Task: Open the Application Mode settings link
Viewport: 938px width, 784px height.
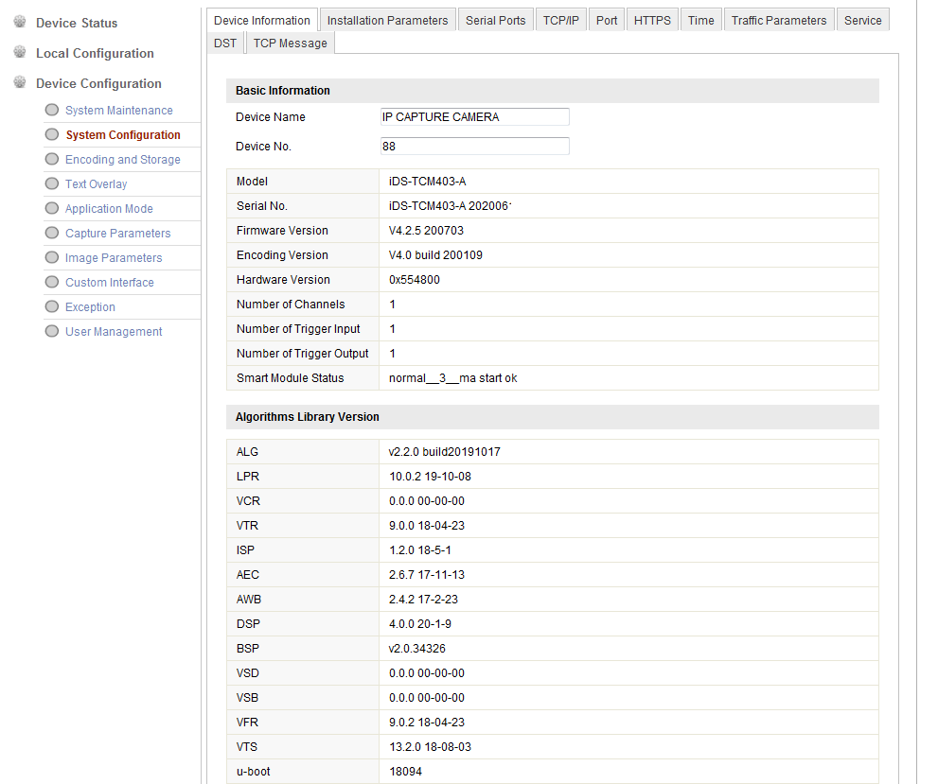Action: [109, 209]
